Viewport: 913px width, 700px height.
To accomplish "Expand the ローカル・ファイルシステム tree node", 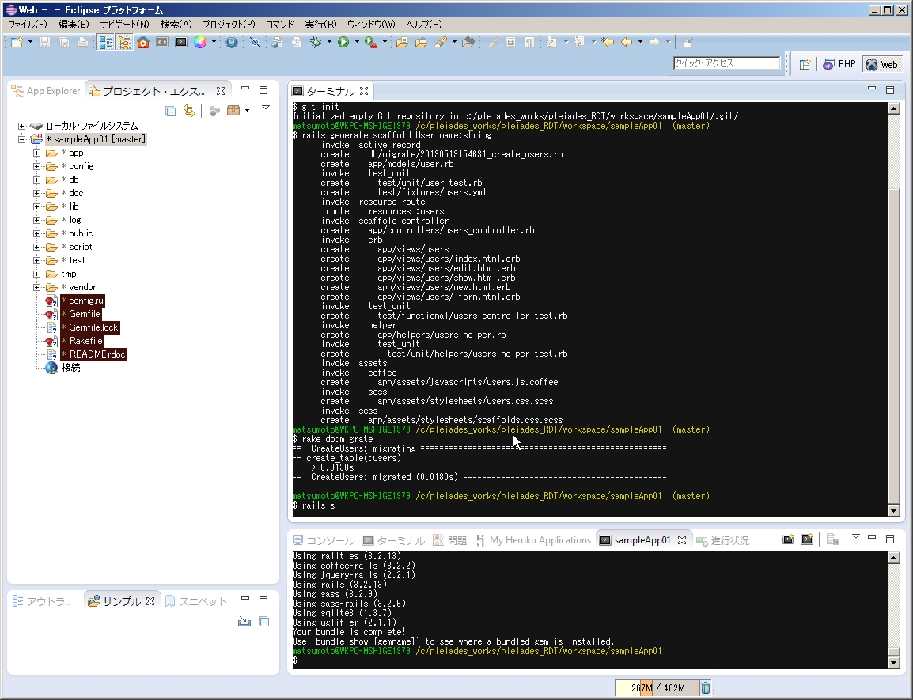I will point(21,126).
